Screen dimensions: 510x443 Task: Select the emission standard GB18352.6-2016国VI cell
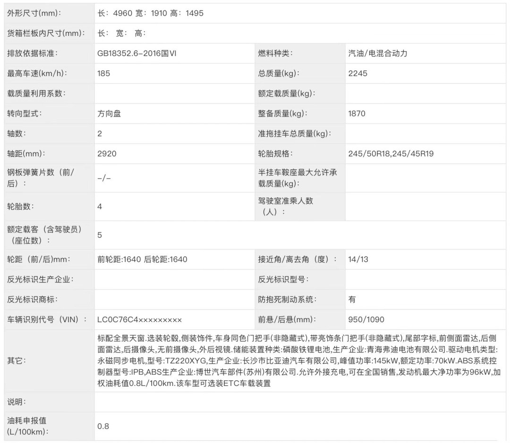coord(137,53)
